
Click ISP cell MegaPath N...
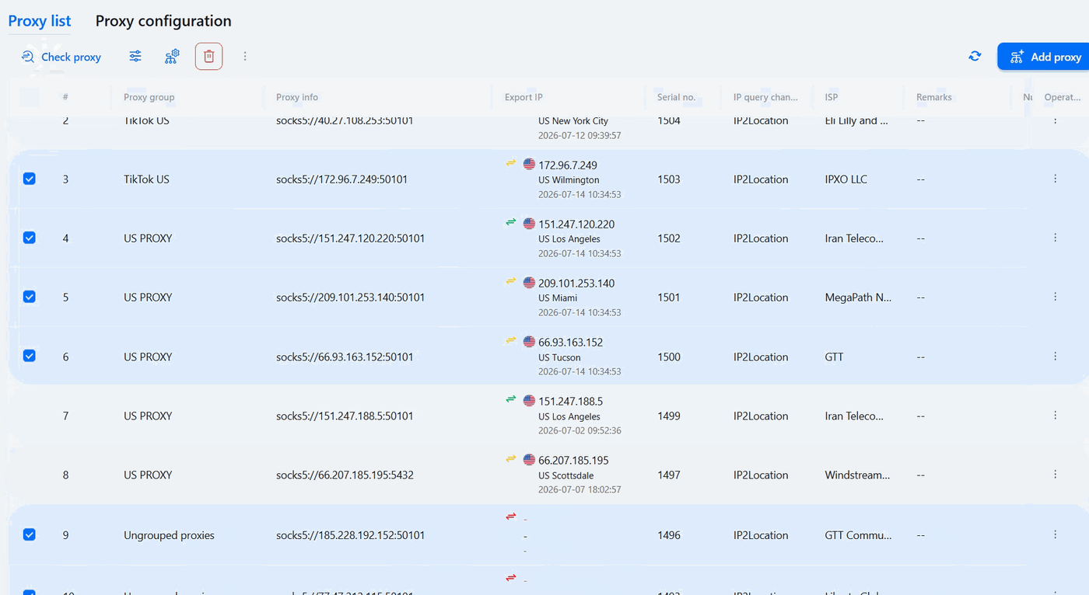click(859, 297)
